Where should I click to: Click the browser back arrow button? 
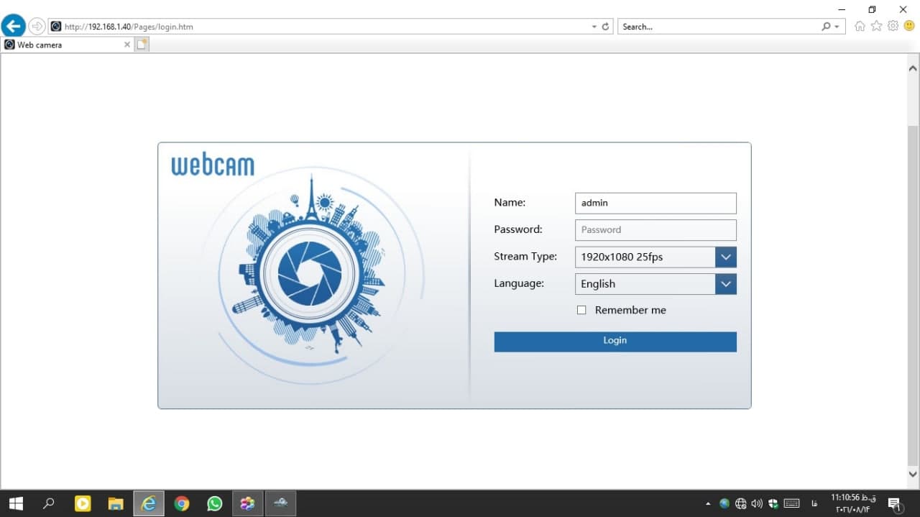click(x=14, y=27)
